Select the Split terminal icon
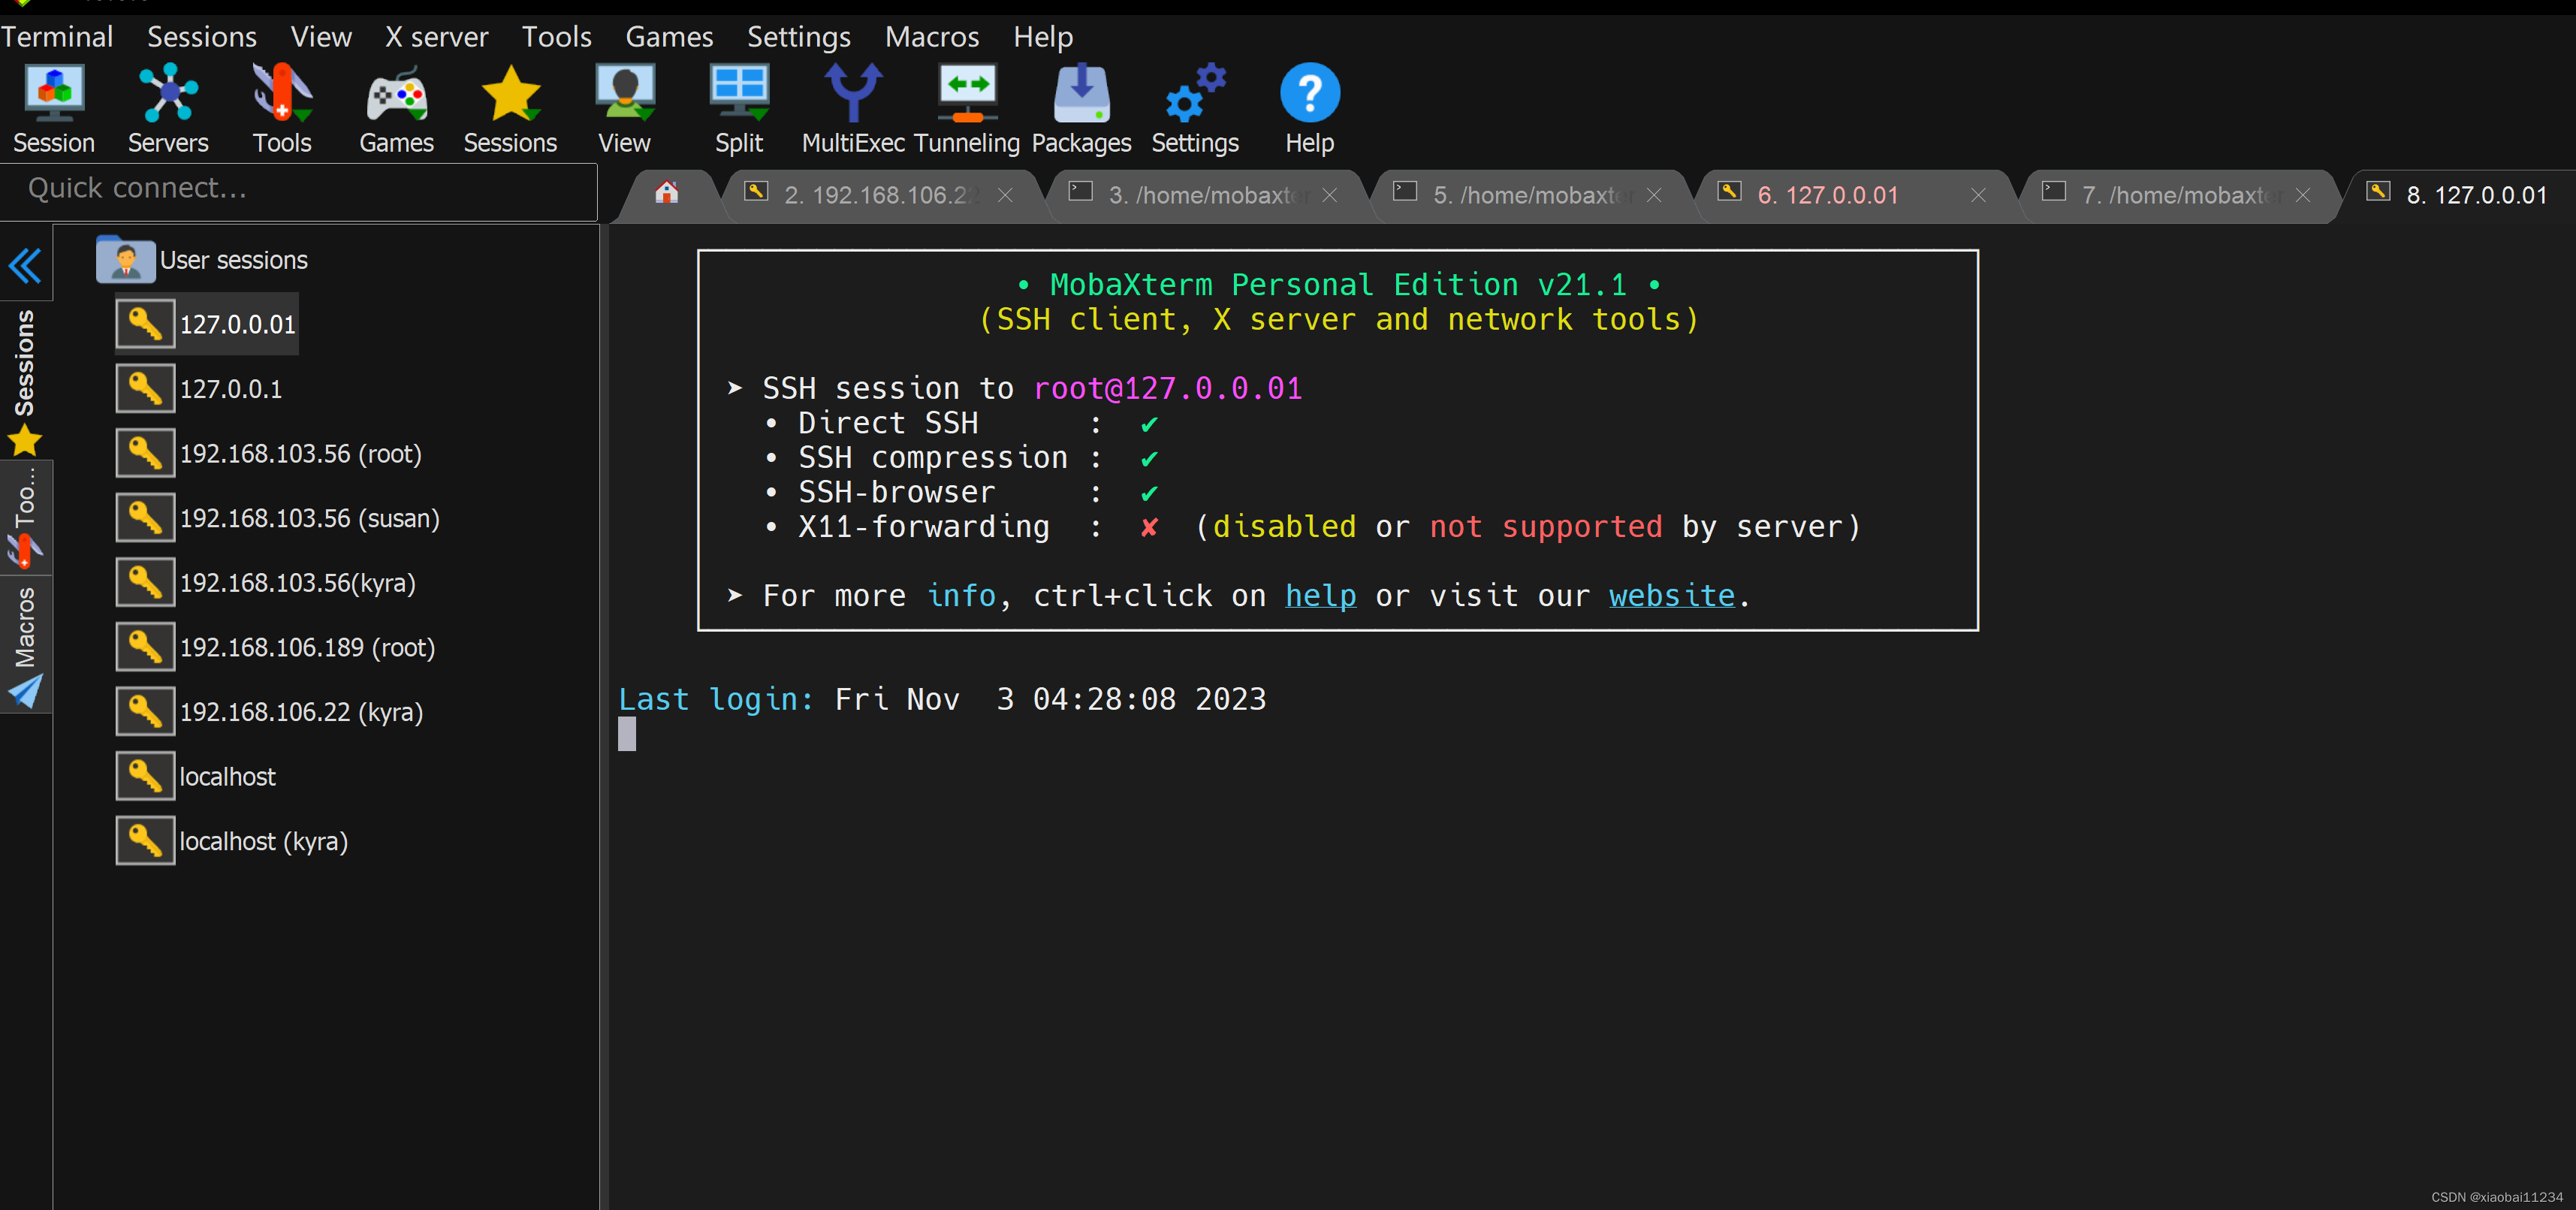The height and width of the screenshot is (1210, 2576). point(739,108)
